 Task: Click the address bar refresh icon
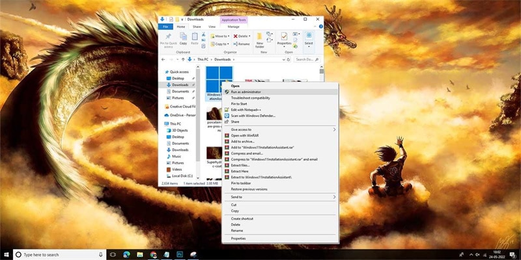coord(288,59)
